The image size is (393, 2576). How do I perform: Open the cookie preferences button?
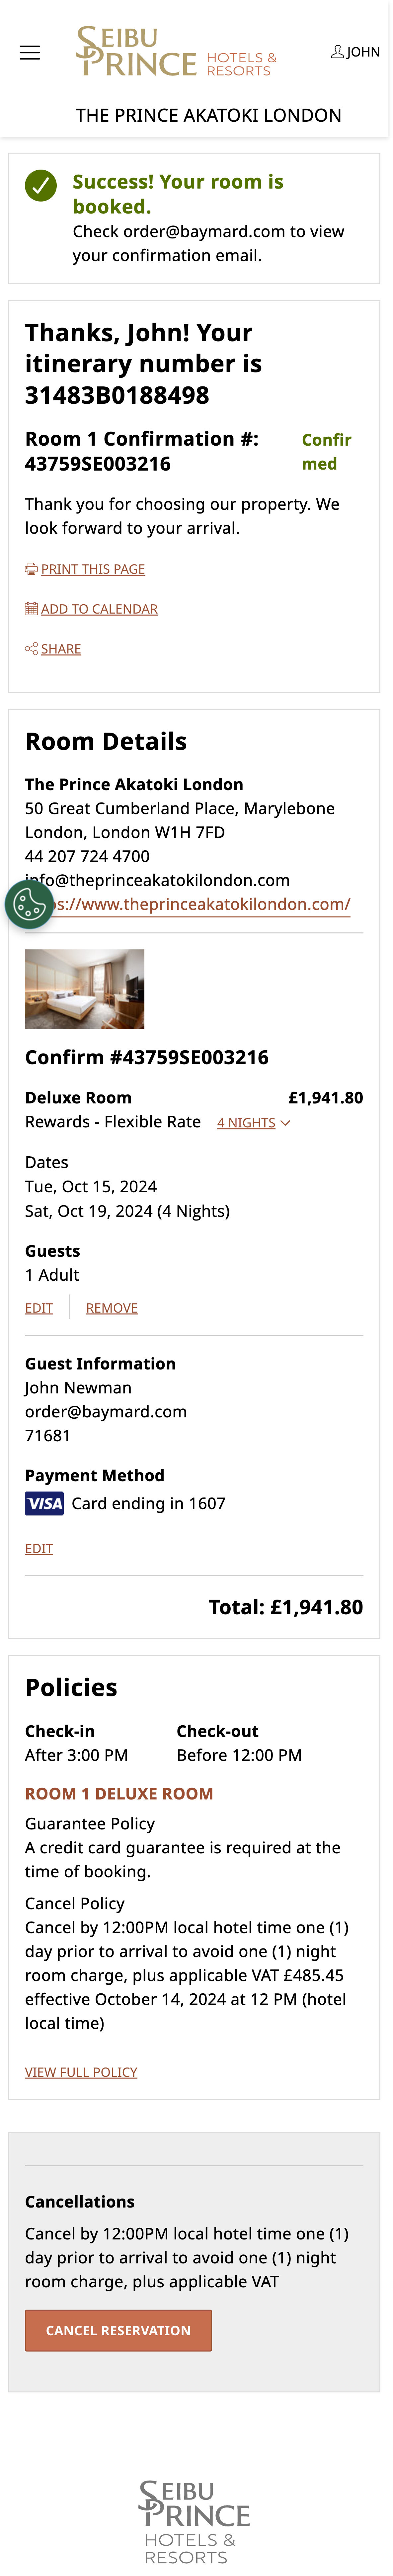pyautogui.click(x=29, y=905)
